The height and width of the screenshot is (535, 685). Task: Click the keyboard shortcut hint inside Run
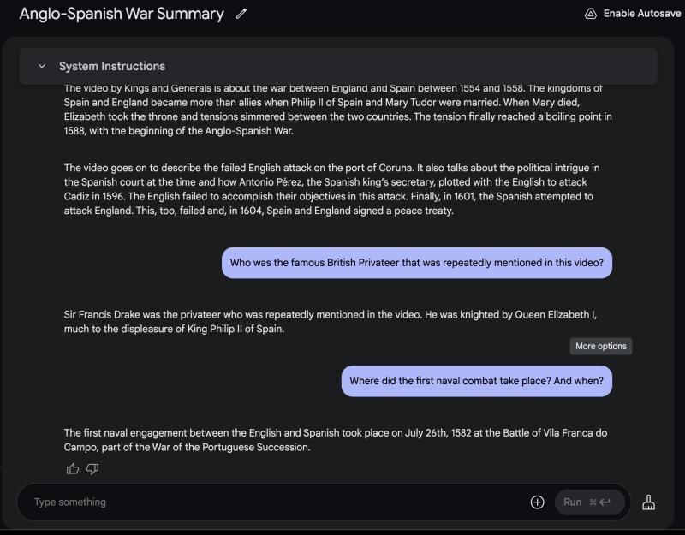point(599,502)
